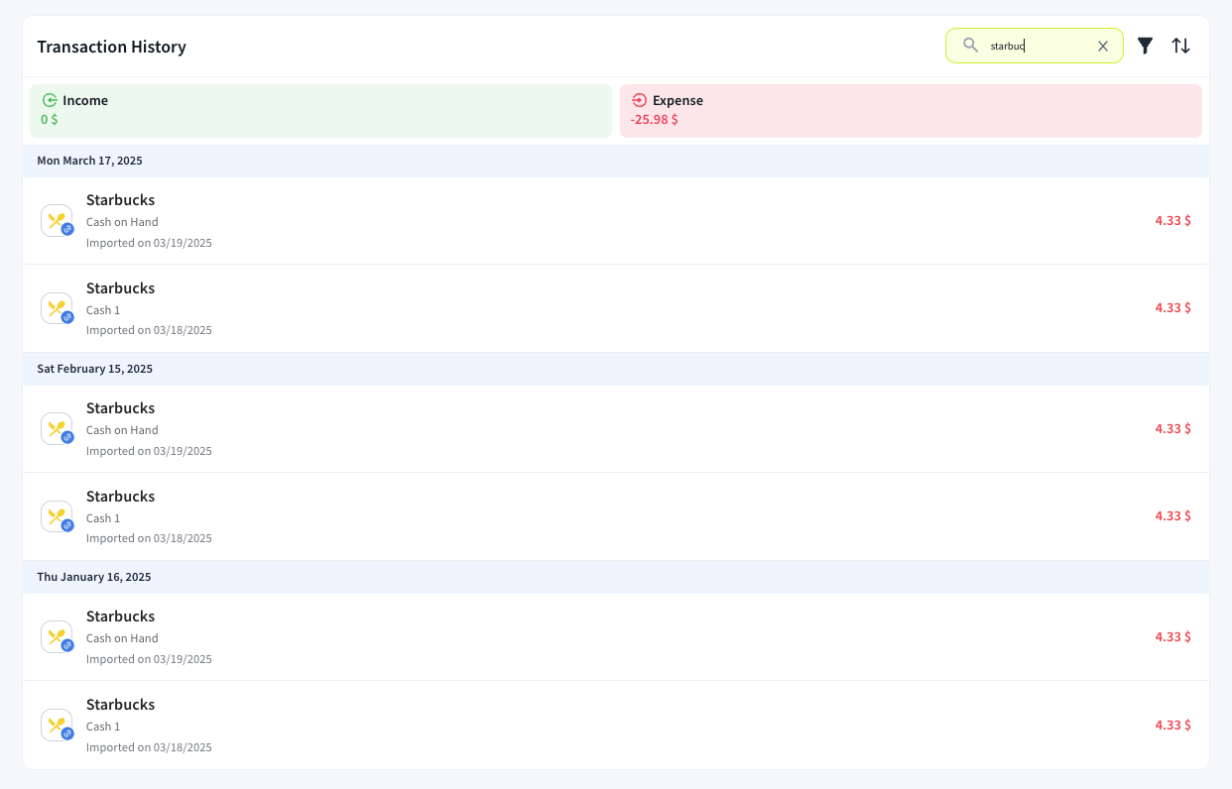1232x789 pixels.
Task: Click the Mon March 17, 2025 date header
Action: click(616, 161)
